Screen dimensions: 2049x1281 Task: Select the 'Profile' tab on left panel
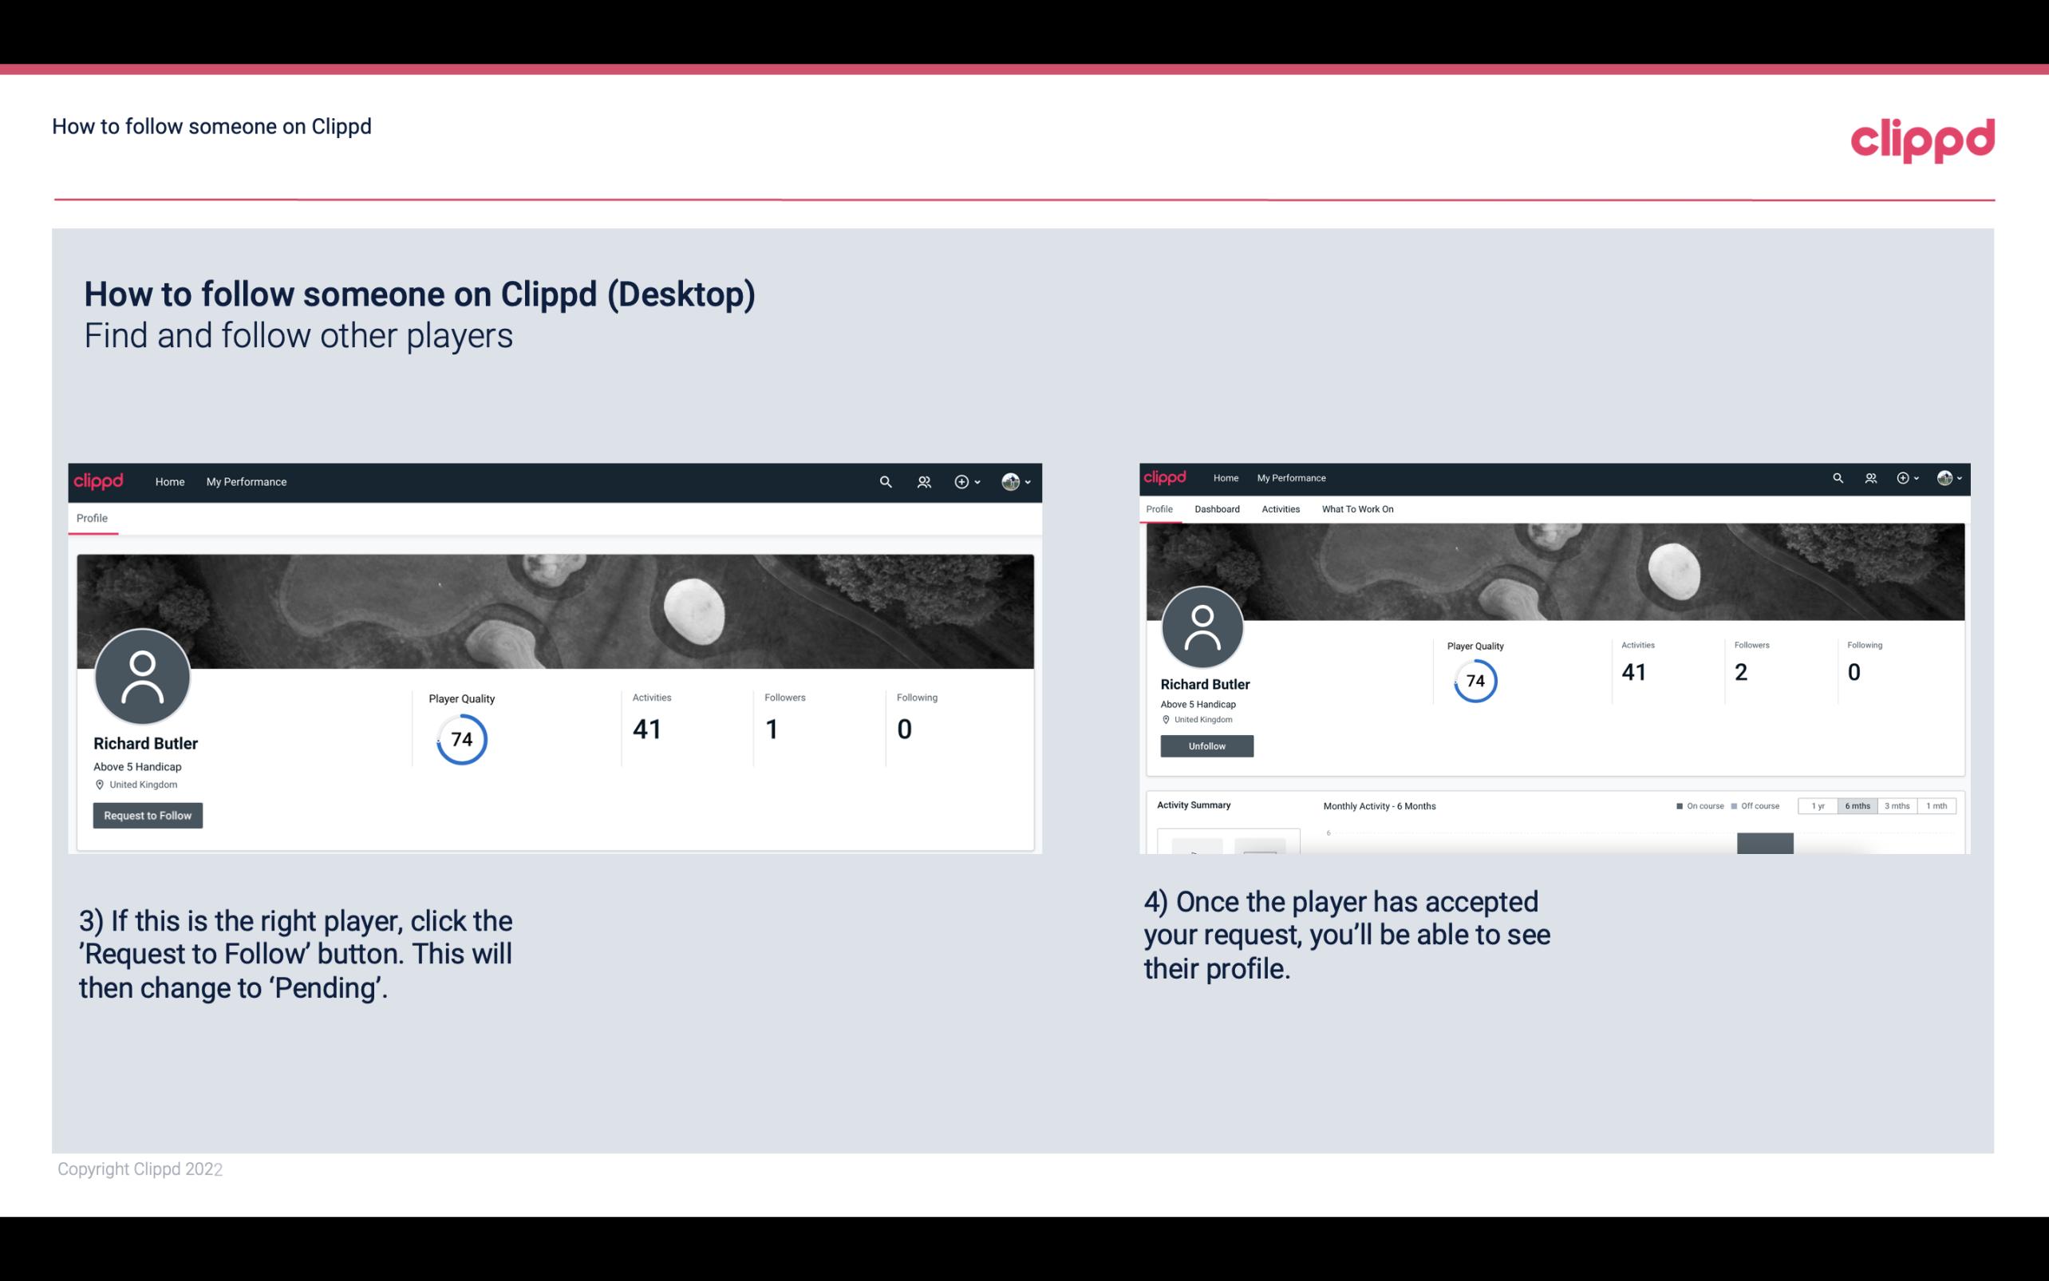click(x=92, y=518)
